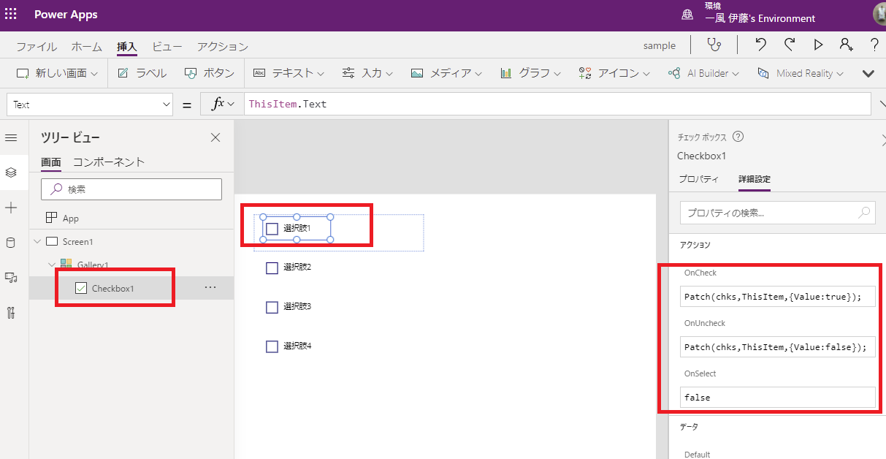Click the Insert plus icon in the sidebar
Screen dimensions: 886x459
11,208
